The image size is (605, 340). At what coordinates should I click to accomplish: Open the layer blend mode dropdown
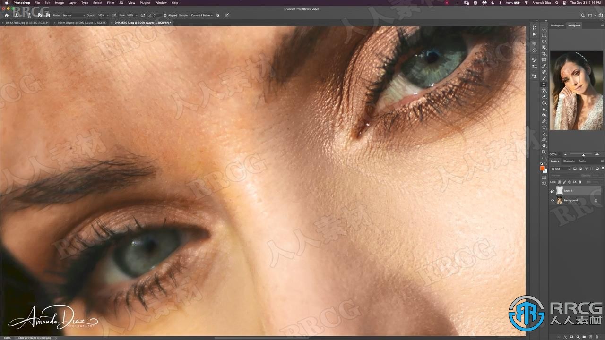(565, 176)
